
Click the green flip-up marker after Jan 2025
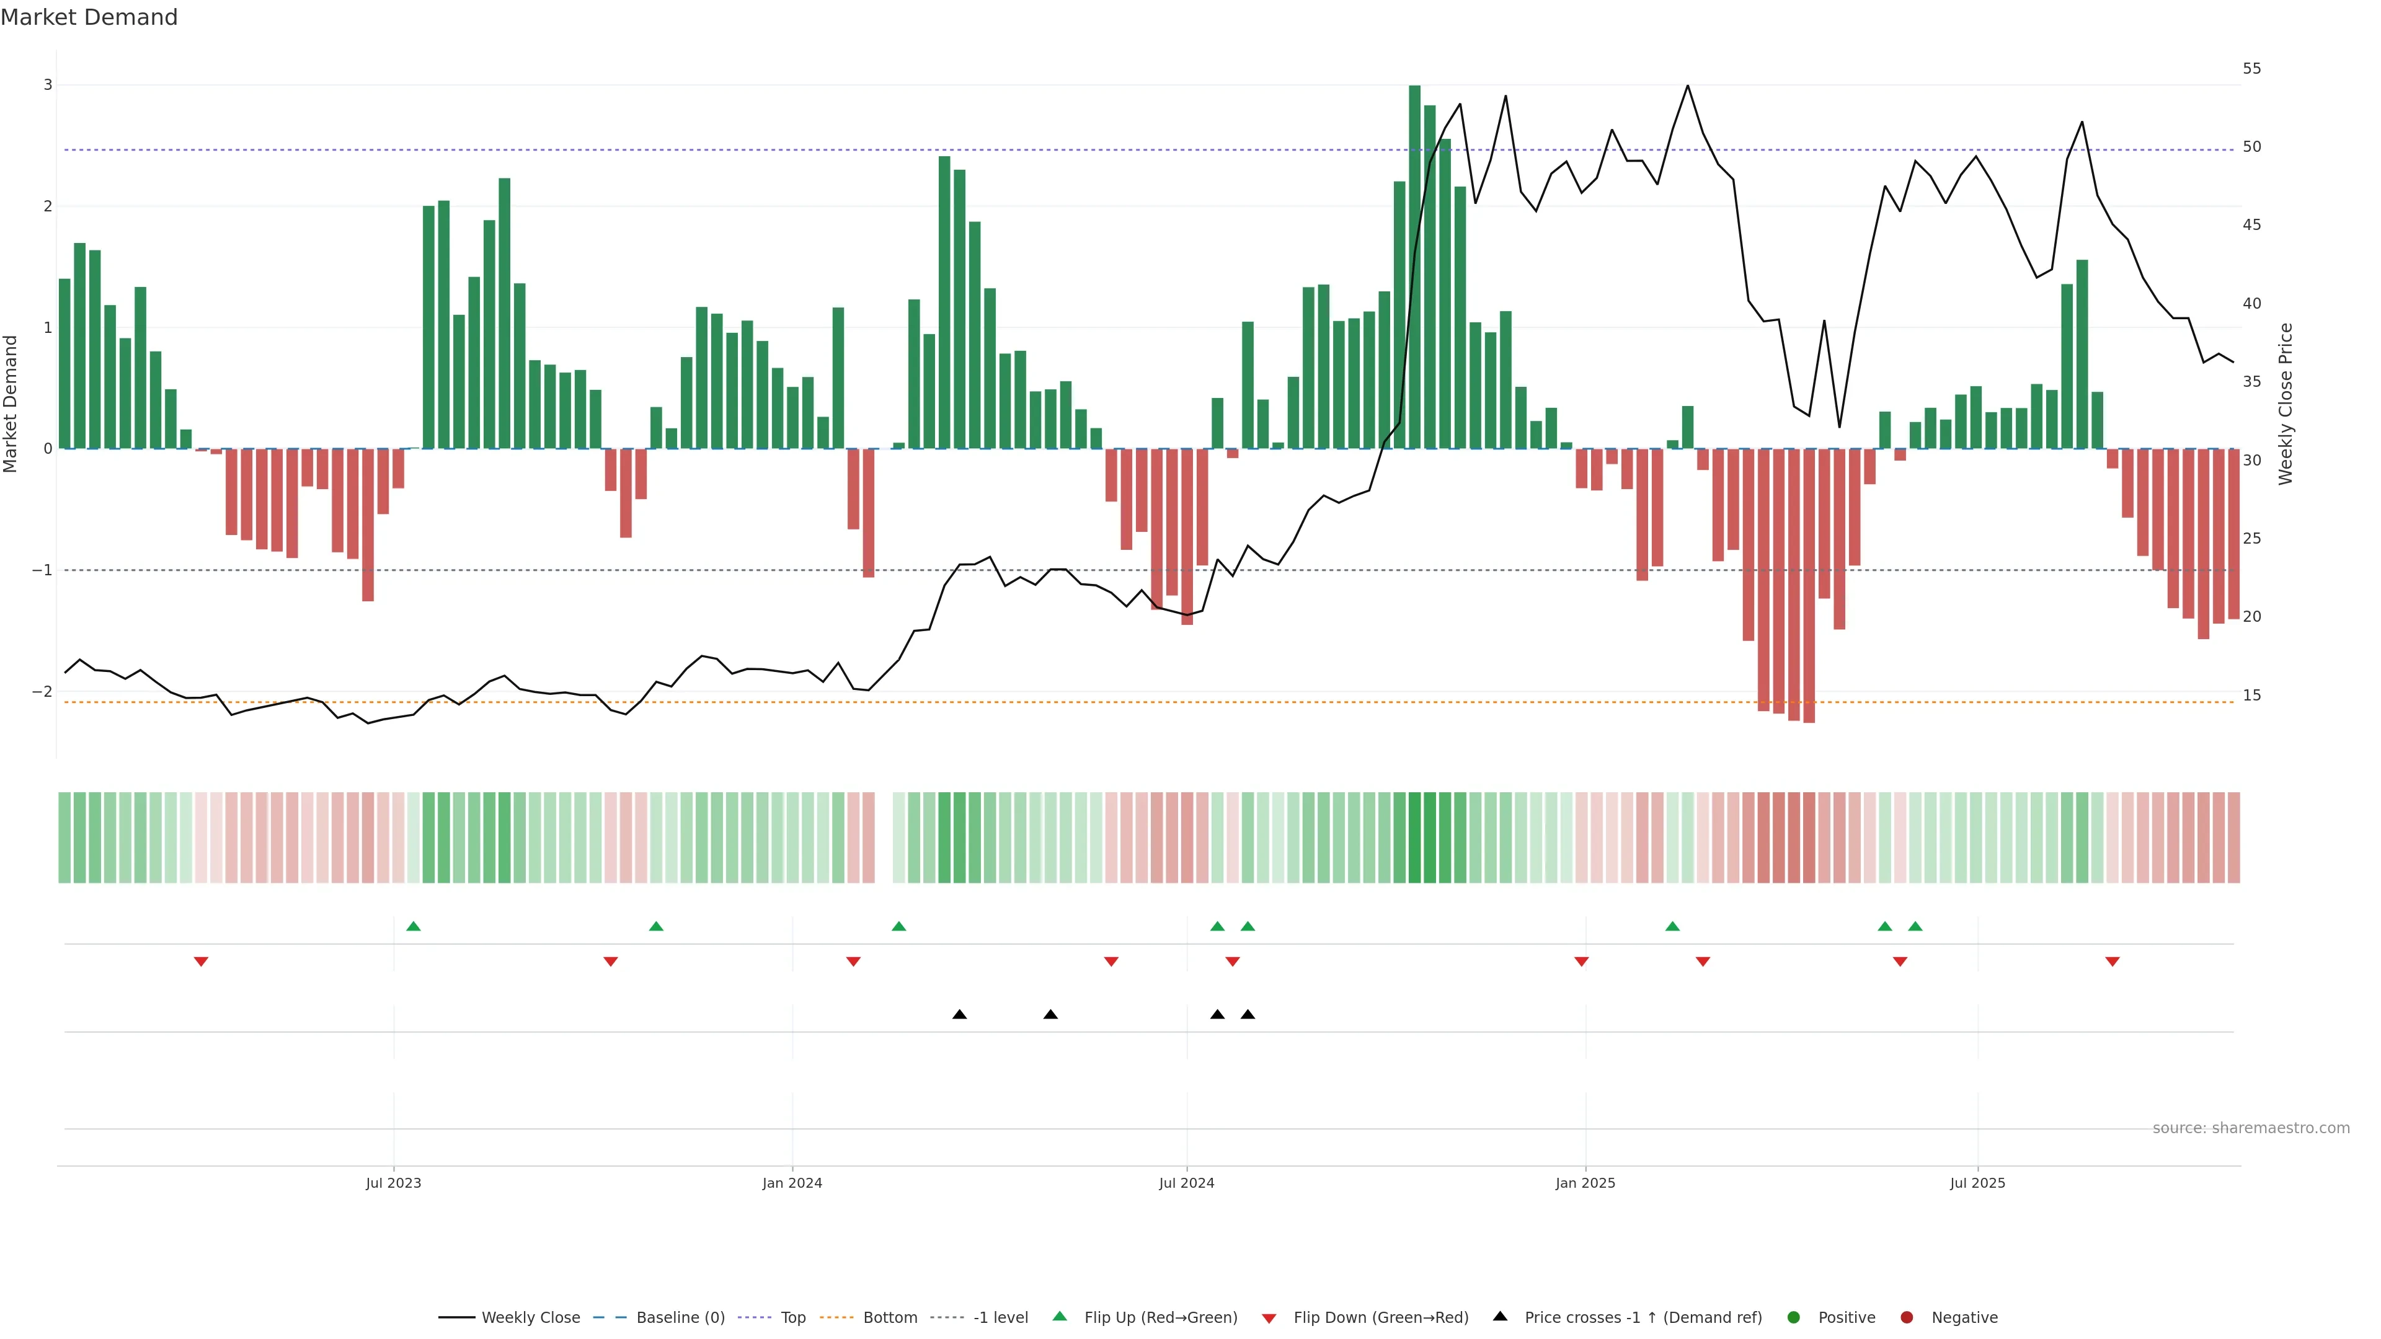click(x=1672, y=926)
